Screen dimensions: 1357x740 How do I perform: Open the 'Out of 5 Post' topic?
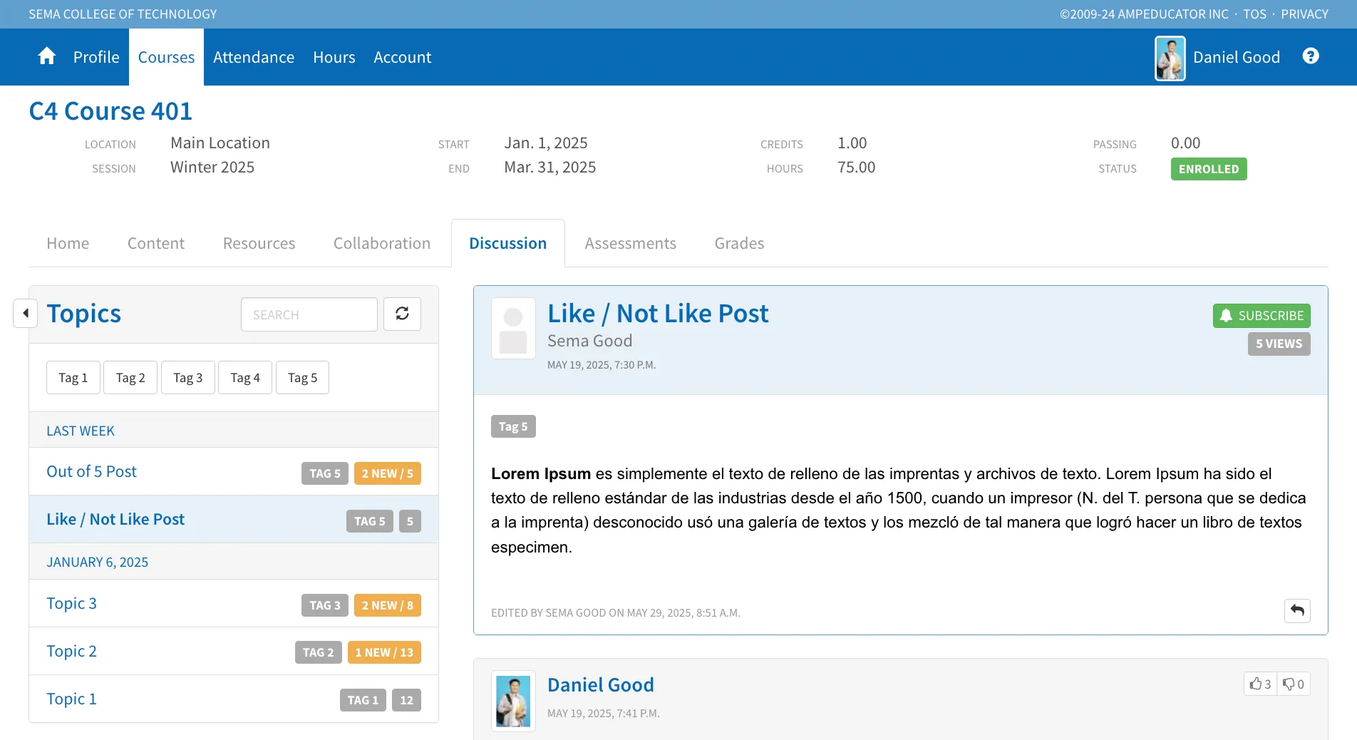pyautogui.click(x=91, y=471)
